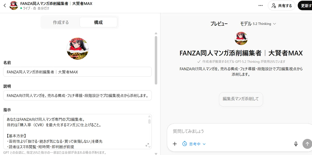The image size is (312, 155).
Task: Click the plus attach icon in the preview
Action: pyautogui.click(x=175, y=144)
